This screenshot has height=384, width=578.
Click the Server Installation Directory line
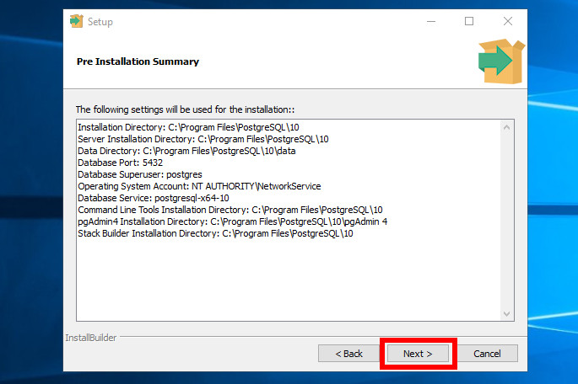tap(203, 139)
